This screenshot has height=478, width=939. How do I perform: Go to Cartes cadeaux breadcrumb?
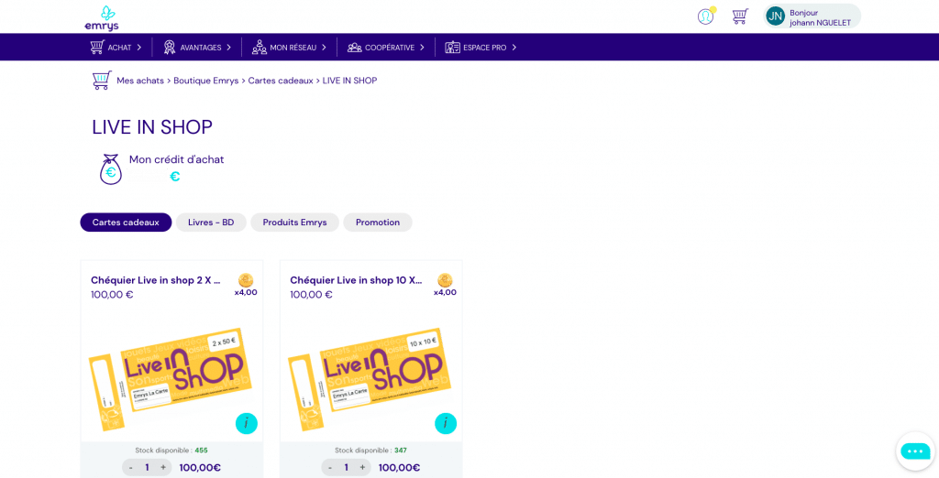point(281,81)
